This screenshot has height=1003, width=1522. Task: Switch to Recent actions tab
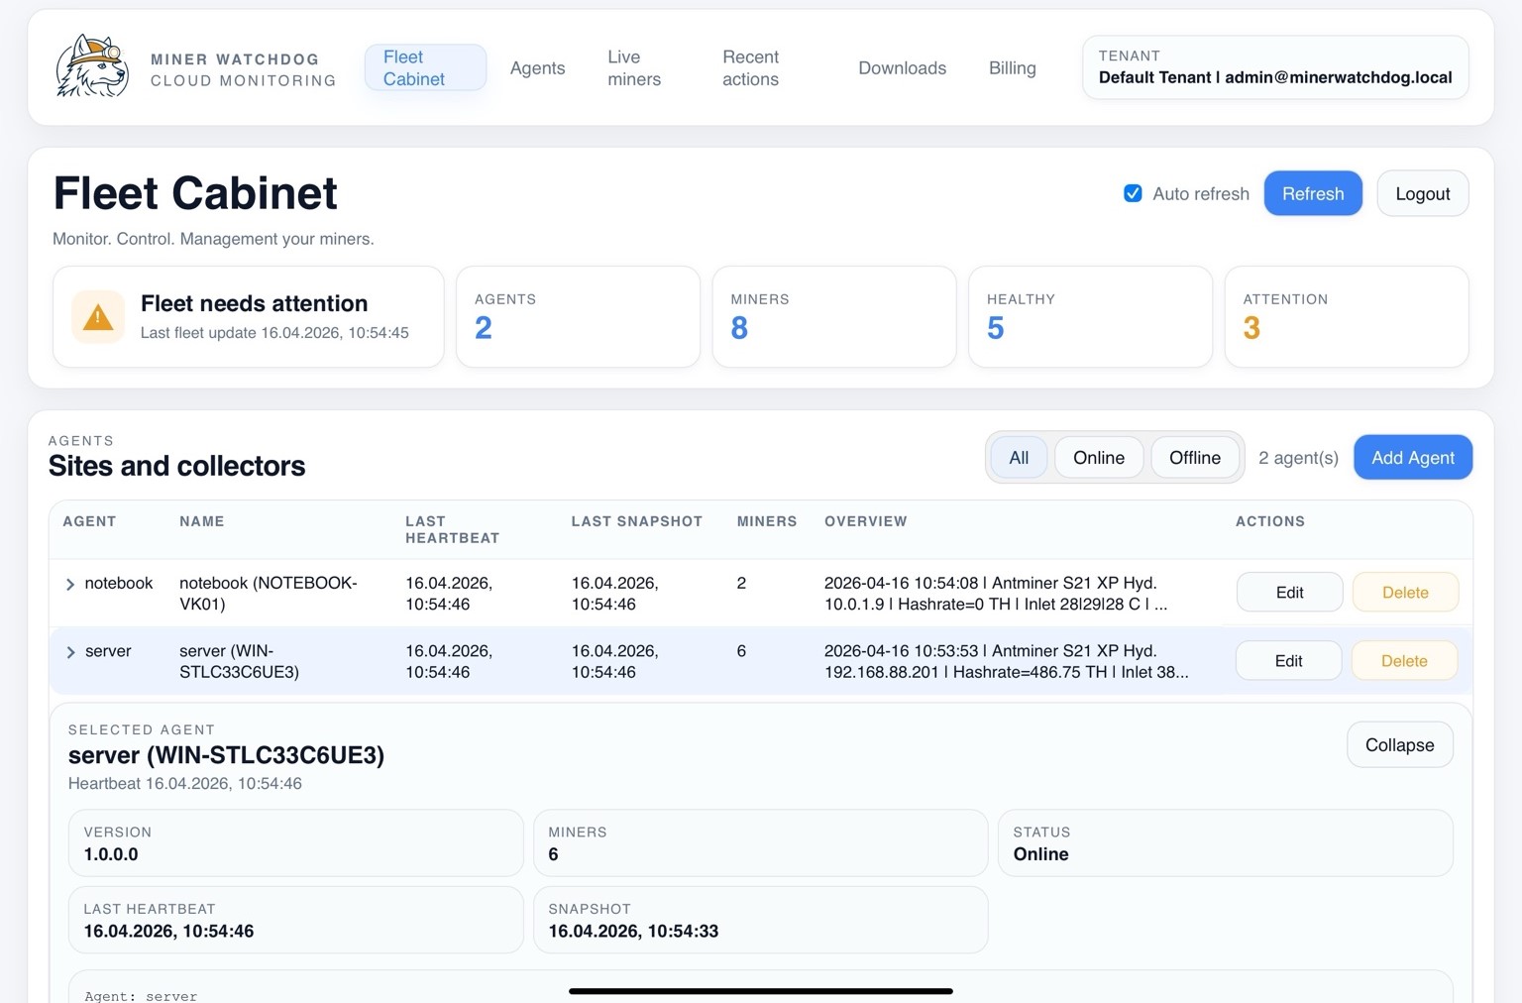point(750,67)
